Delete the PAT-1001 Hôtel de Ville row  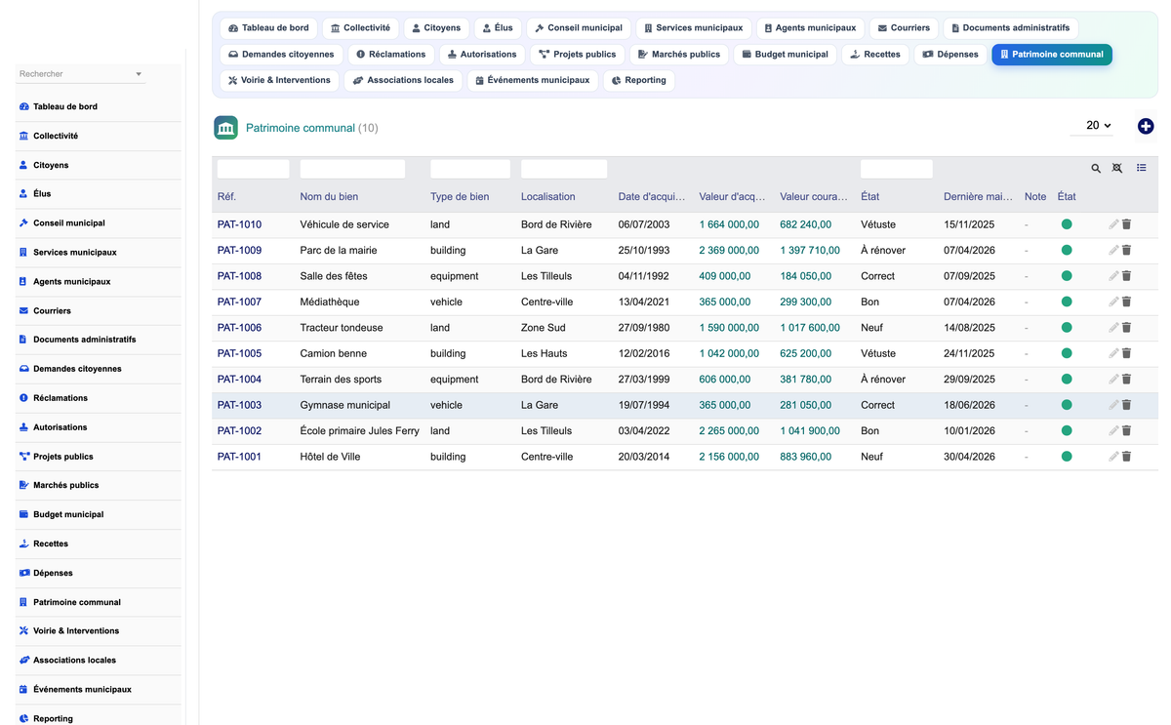point(1126,457)
